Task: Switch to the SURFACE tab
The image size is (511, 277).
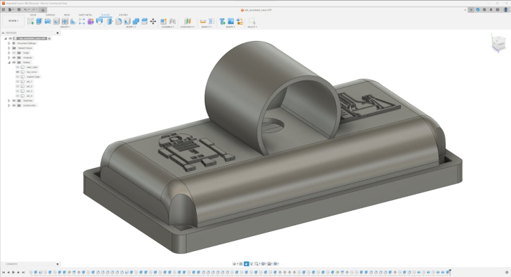Action: pos(50,14)
